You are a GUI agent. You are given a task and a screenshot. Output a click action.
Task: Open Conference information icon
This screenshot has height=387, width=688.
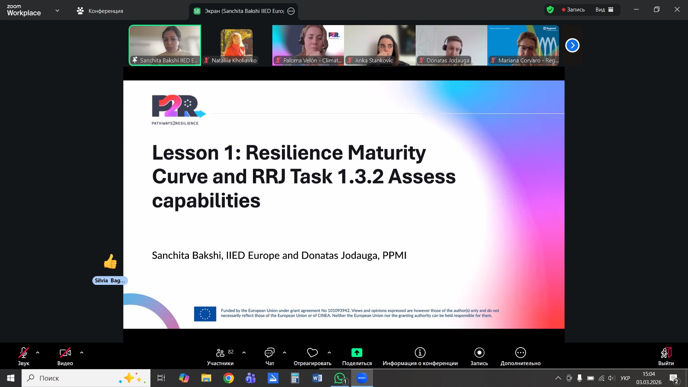coord(420,353)
